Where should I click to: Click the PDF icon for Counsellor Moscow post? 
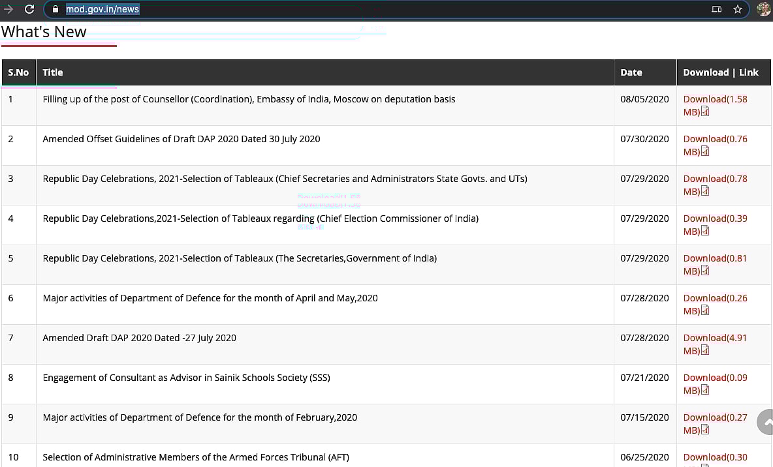tap(705, 112)
